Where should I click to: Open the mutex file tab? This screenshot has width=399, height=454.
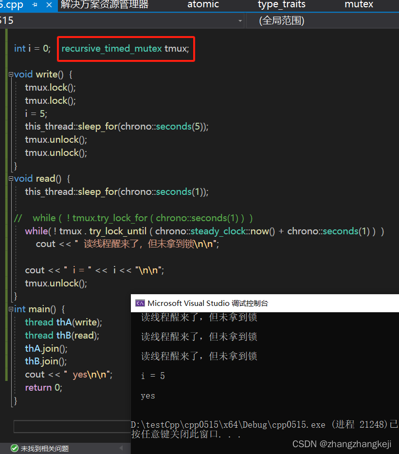click(359, 4)
